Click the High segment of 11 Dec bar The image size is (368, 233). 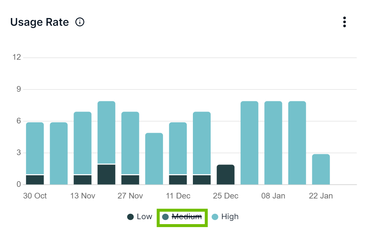(178, 148)
